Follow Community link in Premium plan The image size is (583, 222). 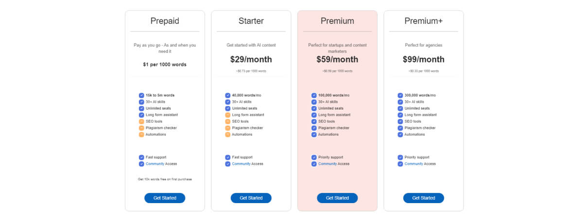pyautogui.click(x=327, y=164)
